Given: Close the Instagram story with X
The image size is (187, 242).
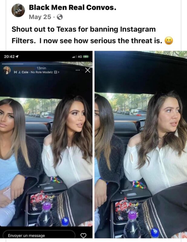Looking at the screenshot, I should (87, 70).
